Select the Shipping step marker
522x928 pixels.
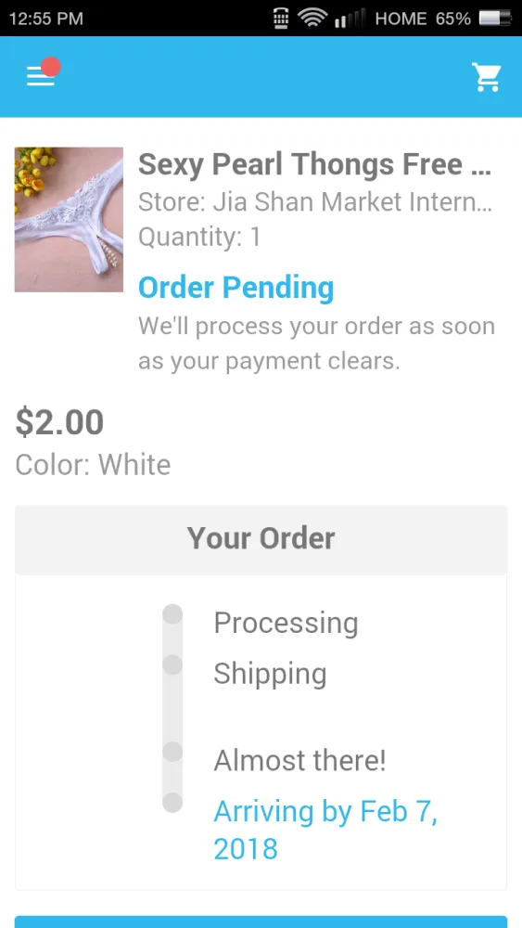[x=172, y=664]
